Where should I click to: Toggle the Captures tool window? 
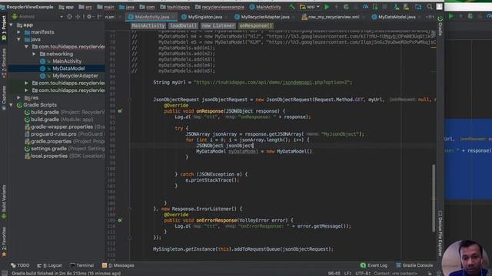click(x=4, y=98)
